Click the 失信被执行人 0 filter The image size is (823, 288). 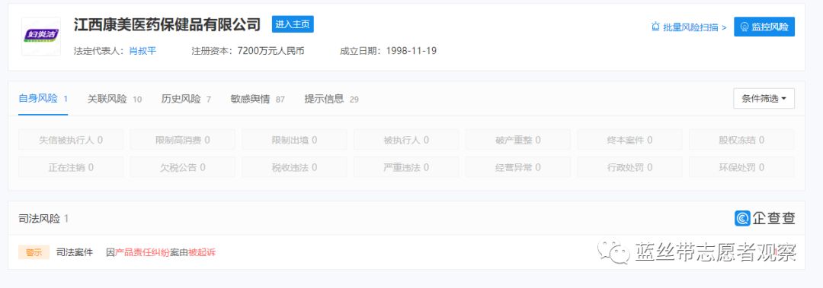71,140
